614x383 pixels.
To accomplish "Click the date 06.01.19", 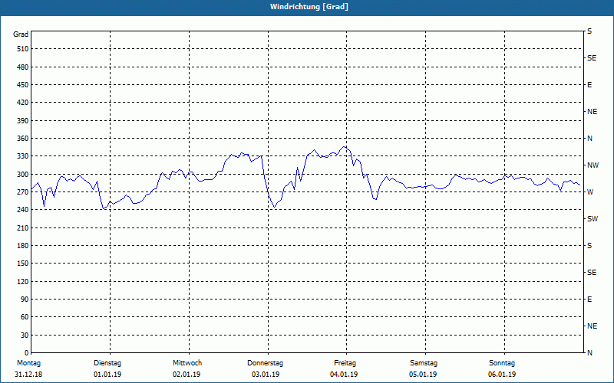I will coord(502,375).
